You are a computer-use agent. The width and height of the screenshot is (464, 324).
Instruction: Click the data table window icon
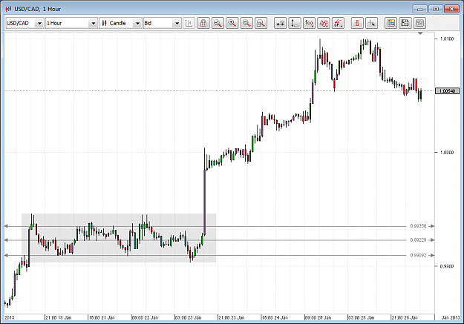[419, 23]
